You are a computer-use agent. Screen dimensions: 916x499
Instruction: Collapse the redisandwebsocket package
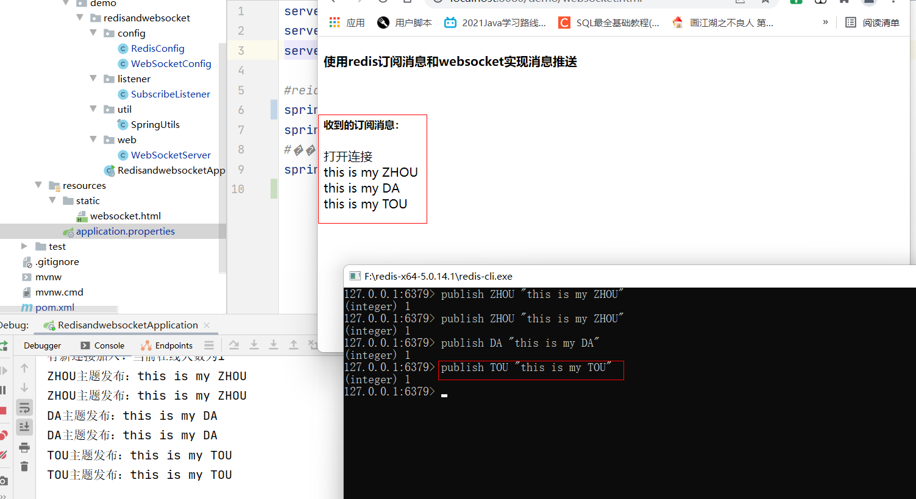click(80, 17)
